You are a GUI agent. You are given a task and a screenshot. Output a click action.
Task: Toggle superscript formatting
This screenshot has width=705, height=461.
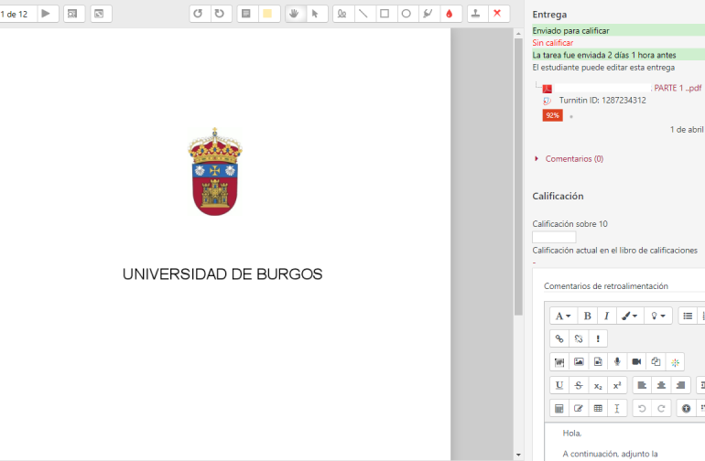(617, 385)
